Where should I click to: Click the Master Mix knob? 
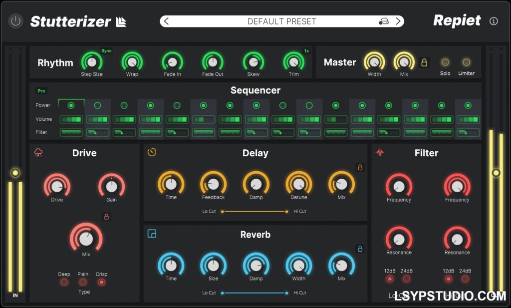(x=404, y=61)
